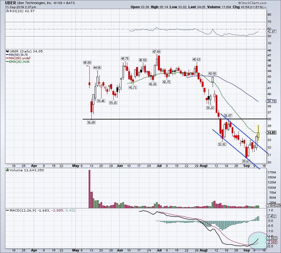Click the Volume 11.6M header value
This screenshot has width=281, height=253.
[219, 7]
